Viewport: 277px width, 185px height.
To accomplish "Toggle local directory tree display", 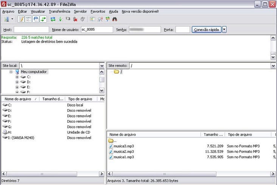I will coord(28,19).
